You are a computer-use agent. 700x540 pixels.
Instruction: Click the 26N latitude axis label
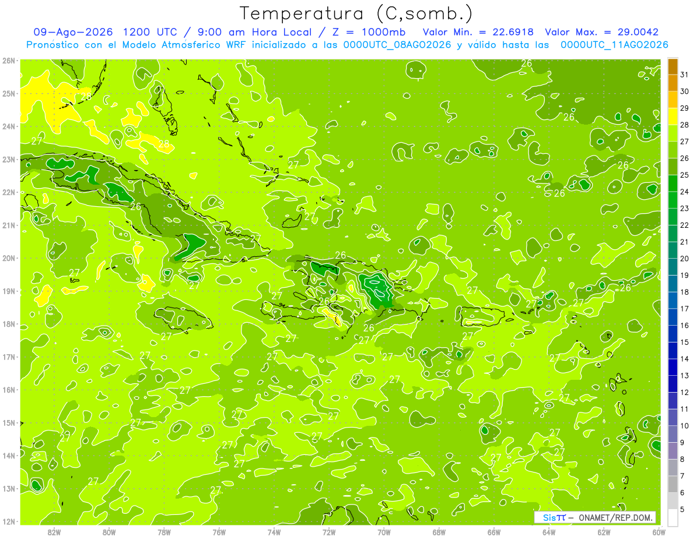coord(8,61)
